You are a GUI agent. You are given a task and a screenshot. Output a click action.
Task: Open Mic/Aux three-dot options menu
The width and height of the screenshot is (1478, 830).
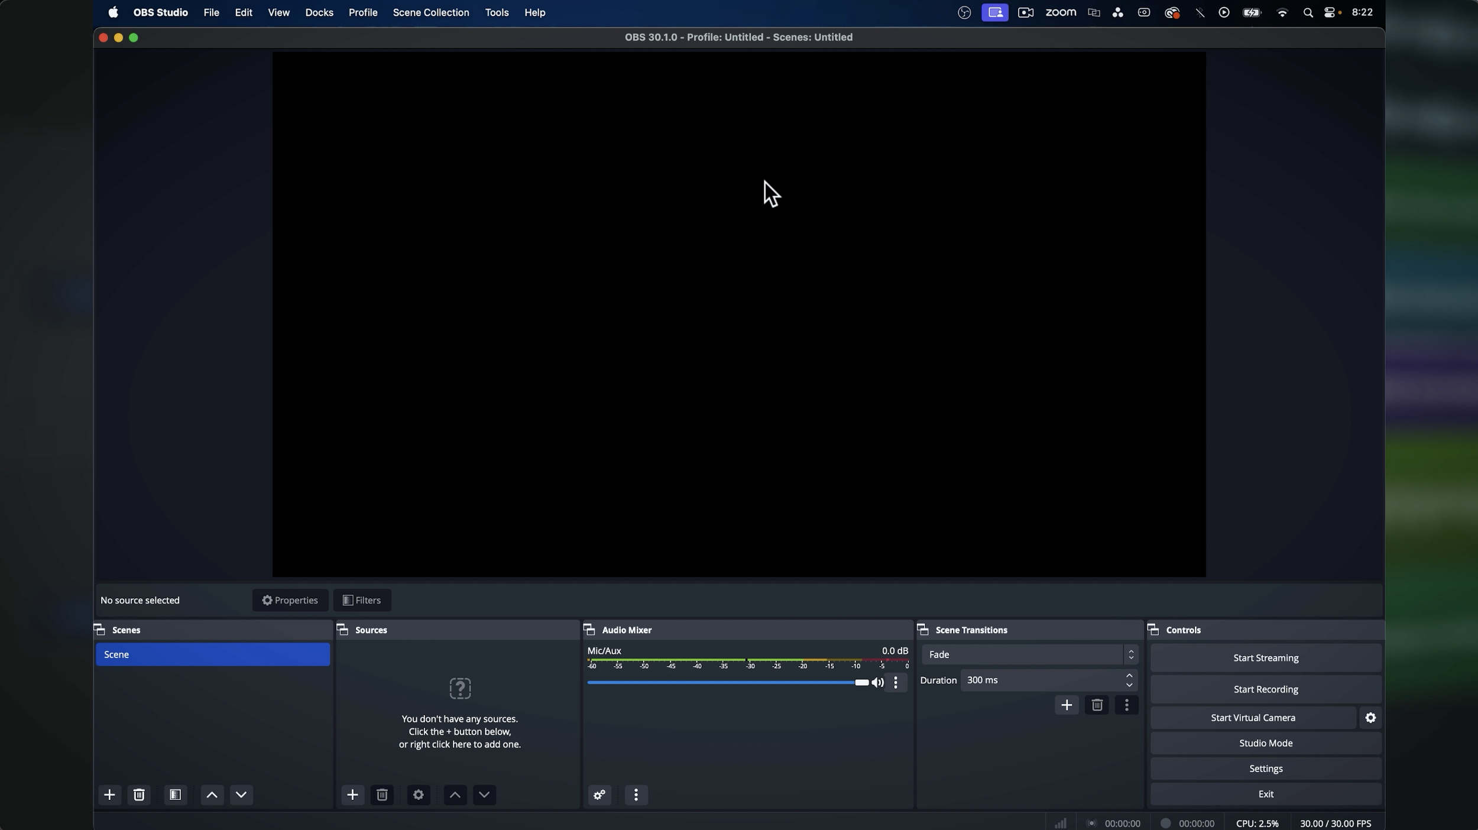[x=896, y=683]
